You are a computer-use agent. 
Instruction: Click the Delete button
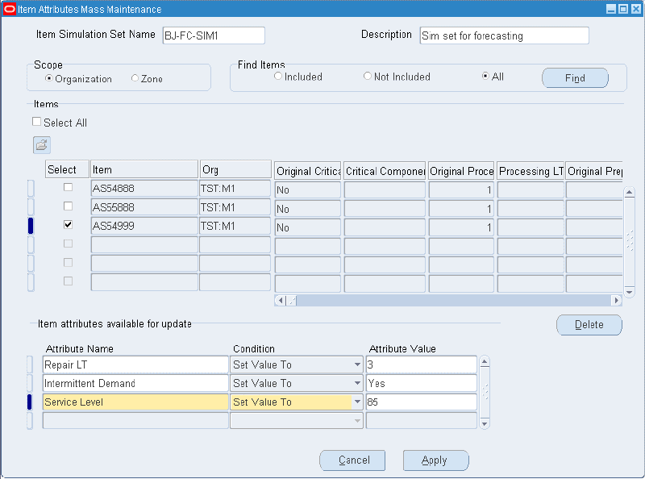[589, 325]
